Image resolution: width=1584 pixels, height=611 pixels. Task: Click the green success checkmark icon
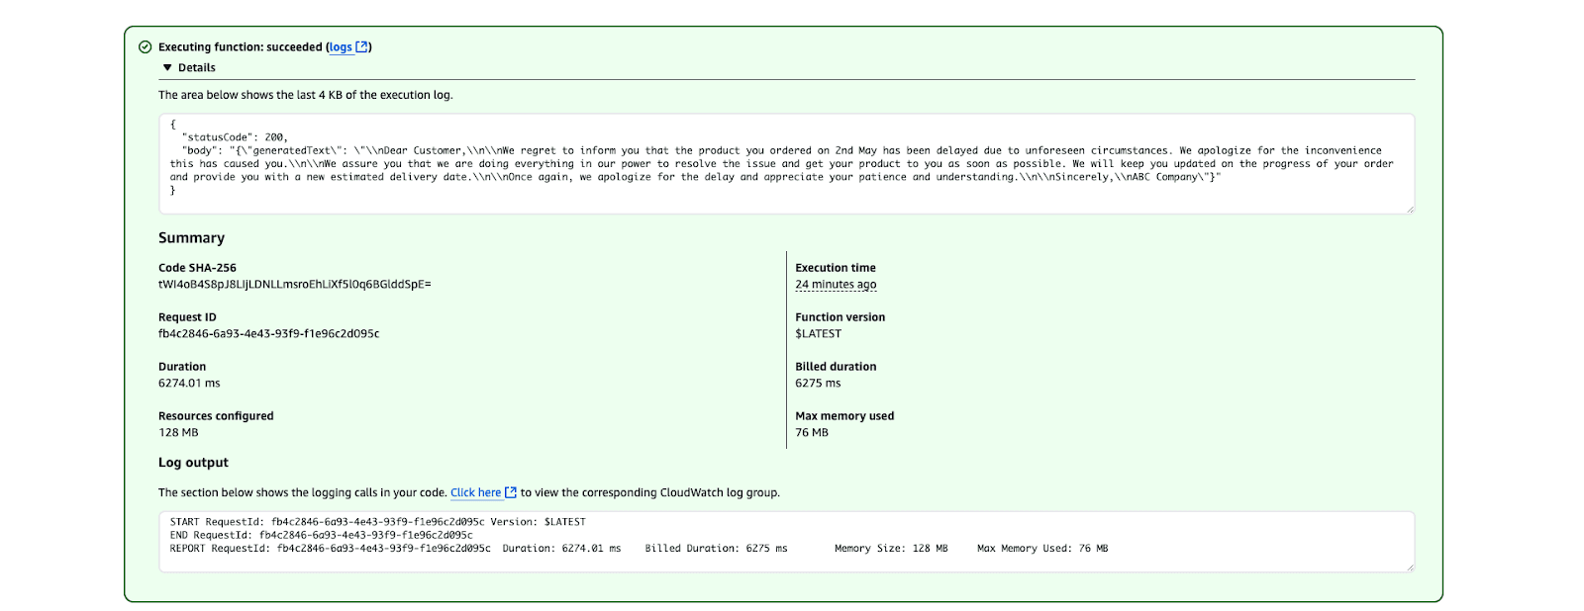[146, 46]
